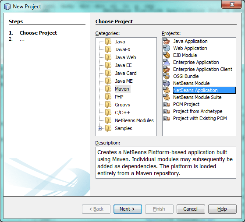The image size is (245, 222).
Task: Select NetBeans Module Suite entry
Action: click(x=197, y=97)
